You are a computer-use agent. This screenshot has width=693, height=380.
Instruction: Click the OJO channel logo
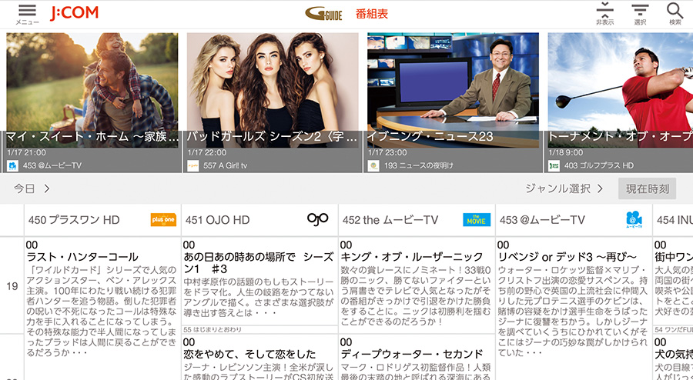point(318,219)
